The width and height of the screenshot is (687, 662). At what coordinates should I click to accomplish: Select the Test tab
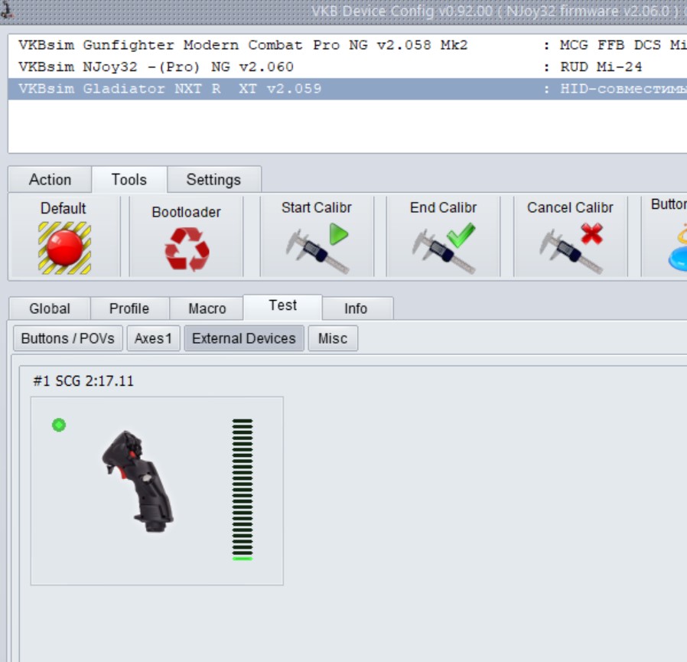coord(282,305)
